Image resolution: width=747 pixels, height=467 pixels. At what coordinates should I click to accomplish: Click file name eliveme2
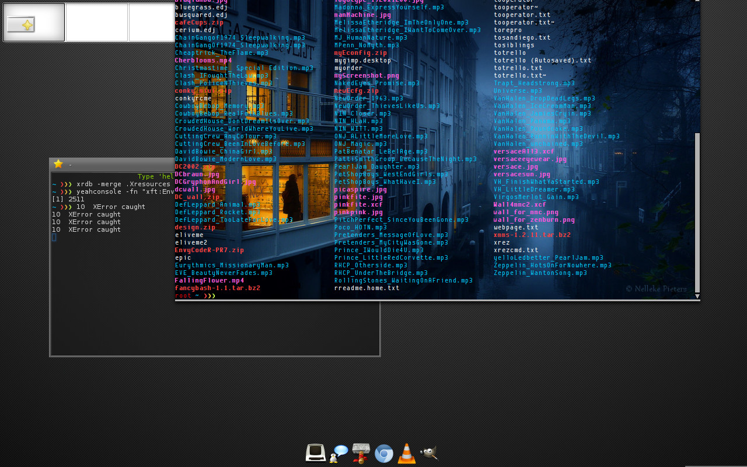pyautogui.click(x=191, y=242)
